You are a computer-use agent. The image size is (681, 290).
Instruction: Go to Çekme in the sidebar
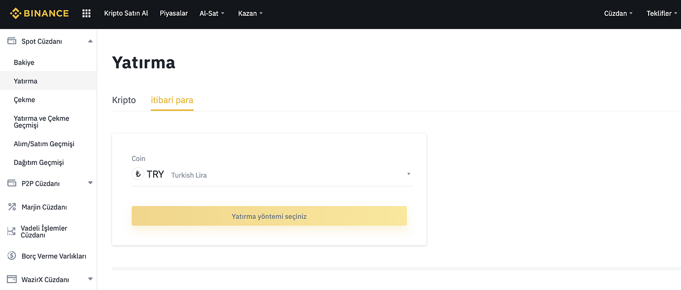click(24, 100)
